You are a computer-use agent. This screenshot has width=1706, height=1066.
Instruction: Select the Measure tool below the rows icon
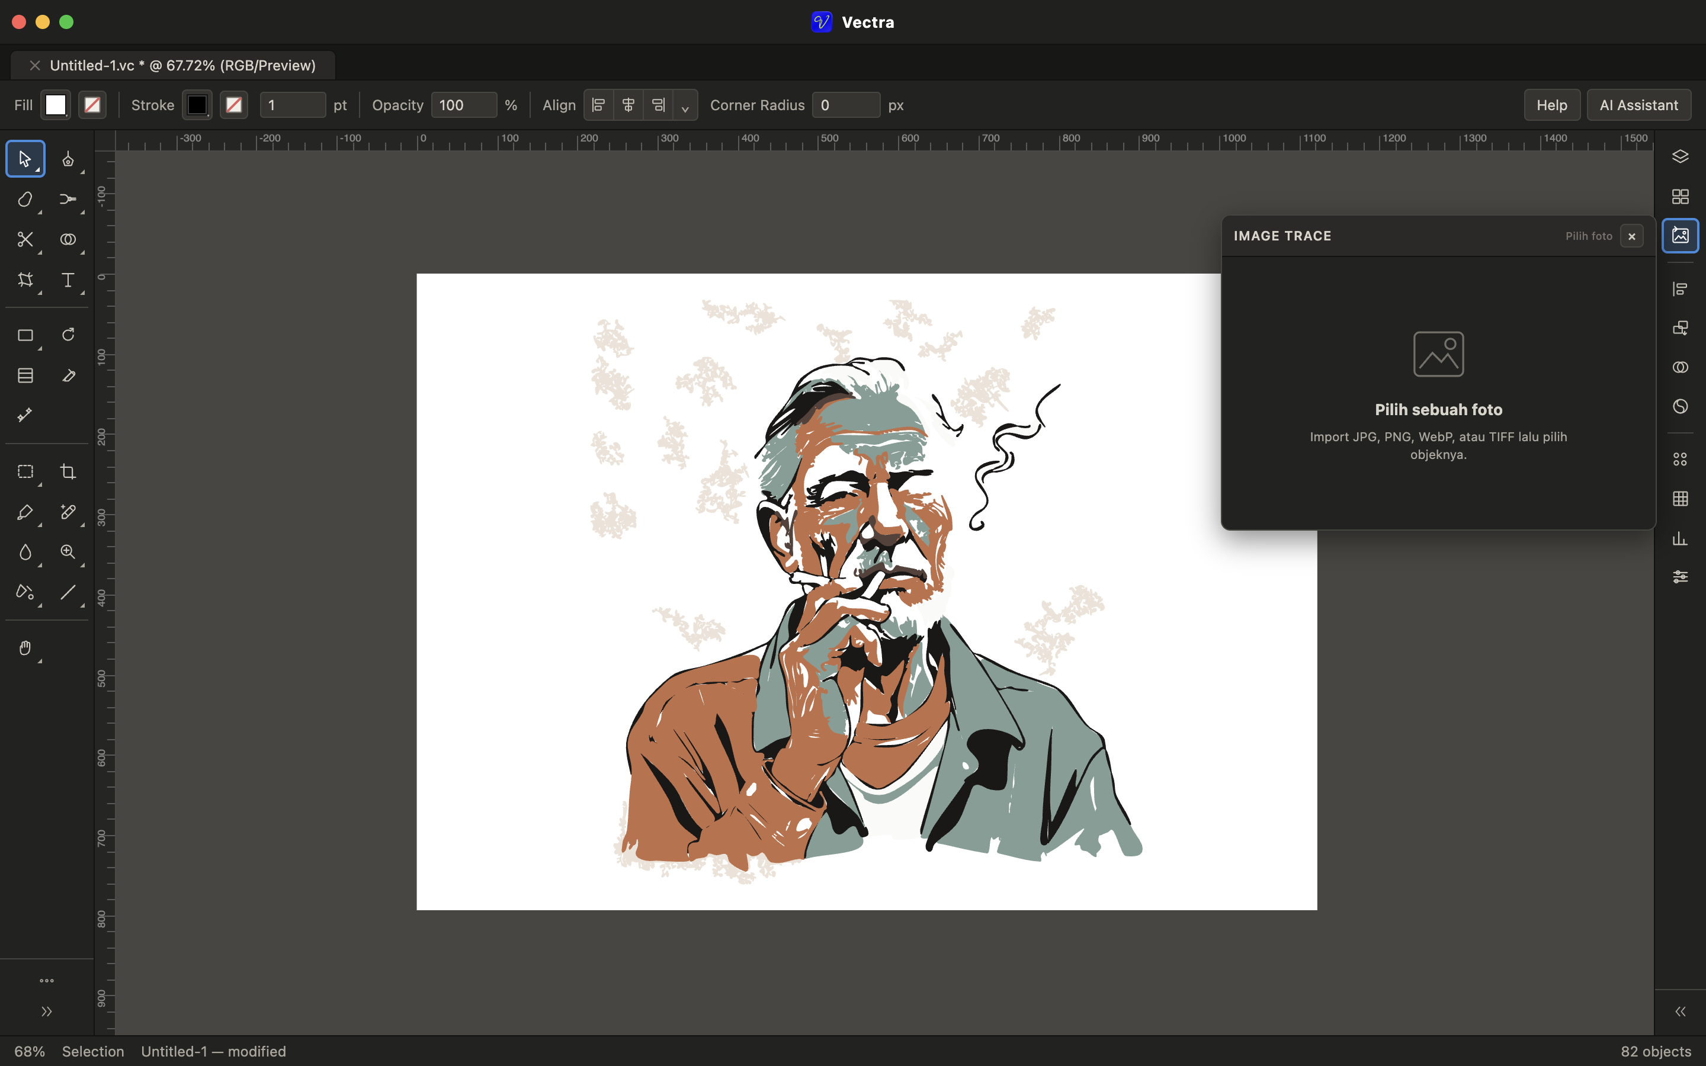pos(25,415)
